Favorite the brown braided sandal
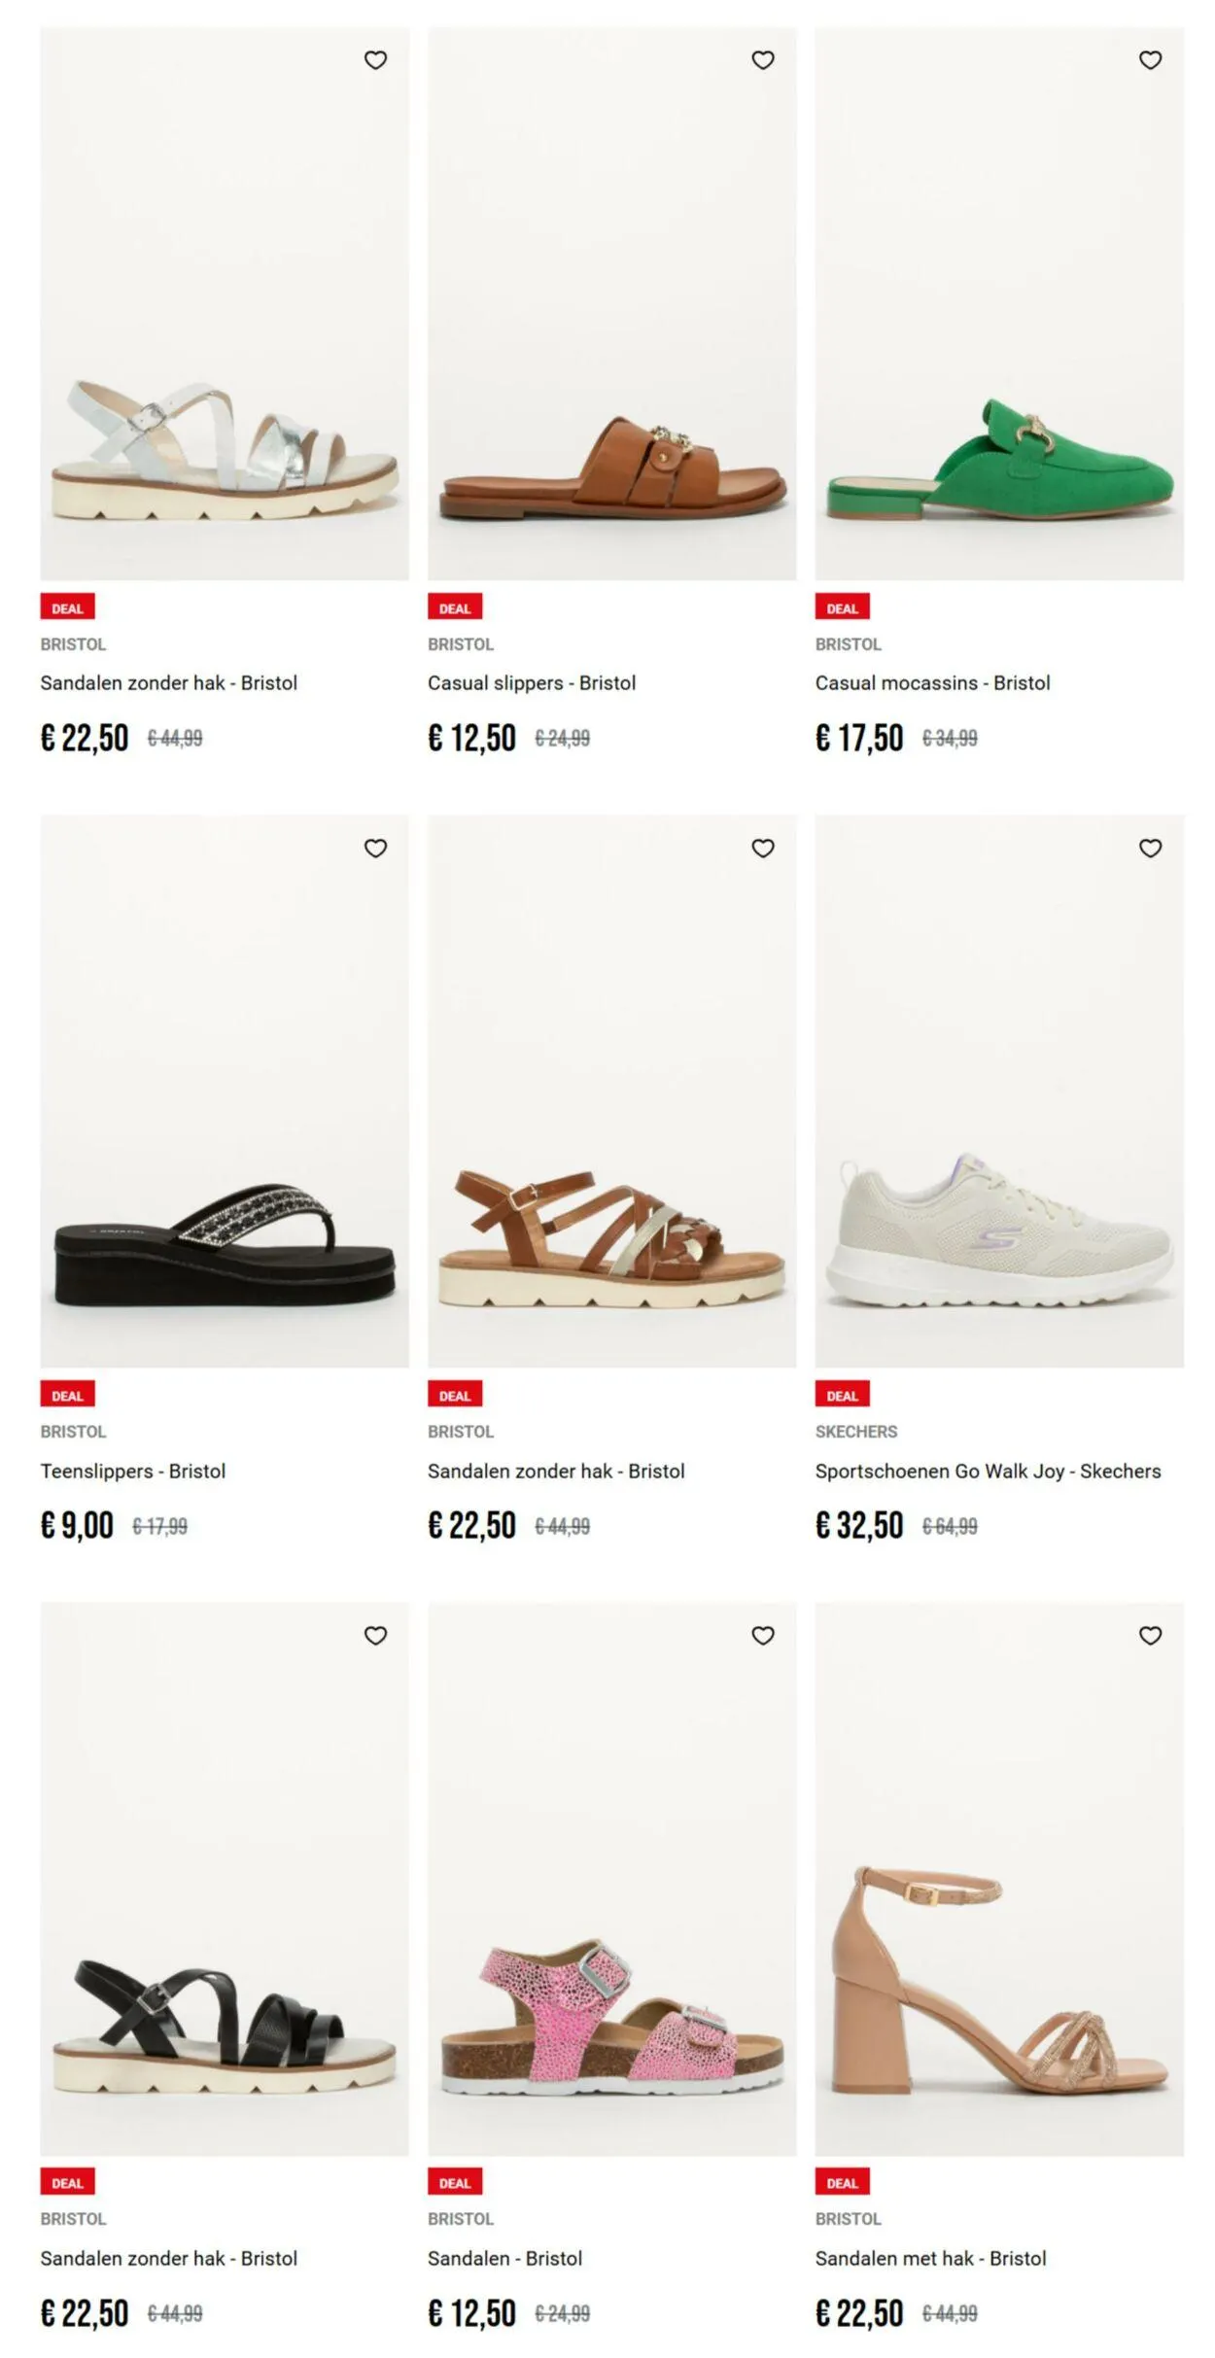 click(763, 849)
